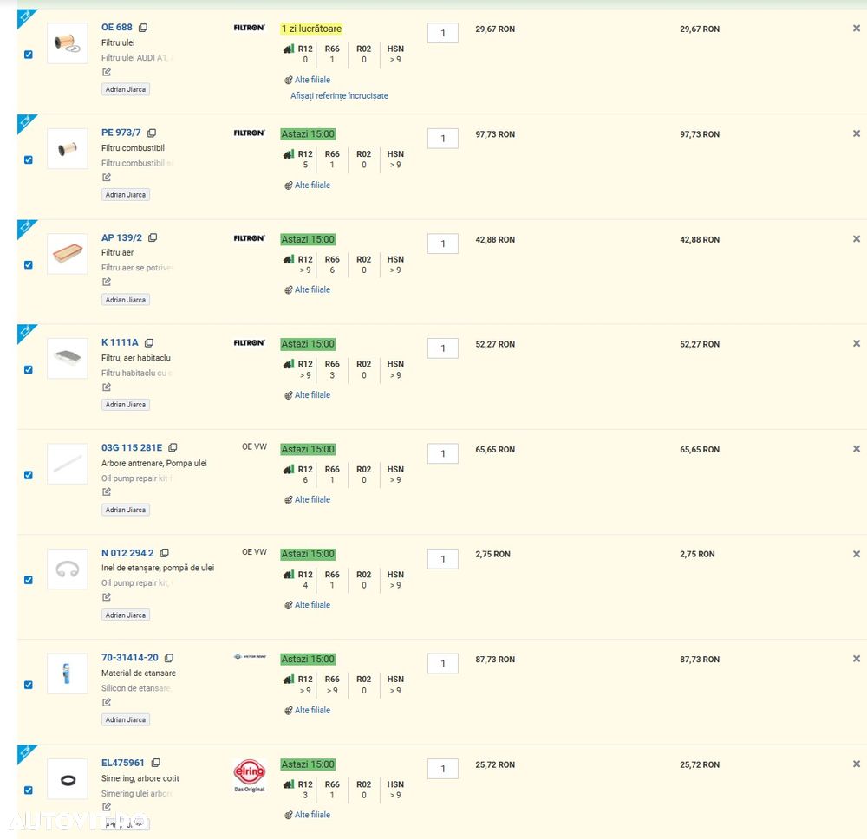
Task: Remove N 012 294 2 row with X
Action: coord(856,554)
